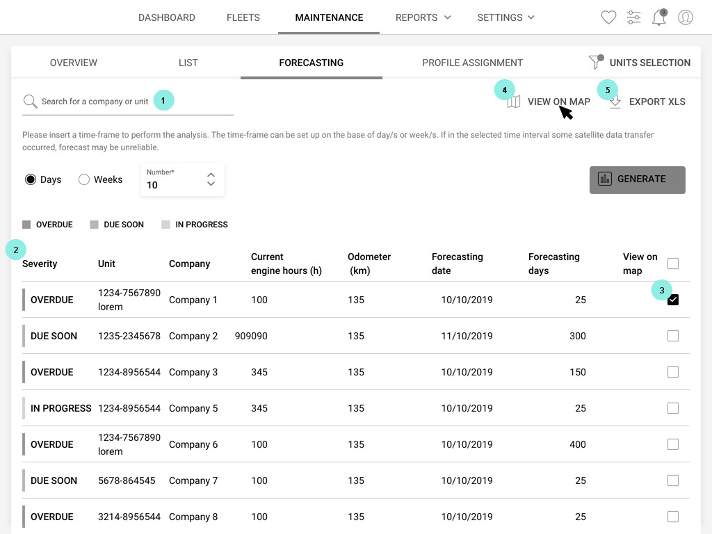The height and width of the screenshot is (534, 712).
Task: Click the DUE SOON severity label for Company 7
Action: [x=54, y=480]
